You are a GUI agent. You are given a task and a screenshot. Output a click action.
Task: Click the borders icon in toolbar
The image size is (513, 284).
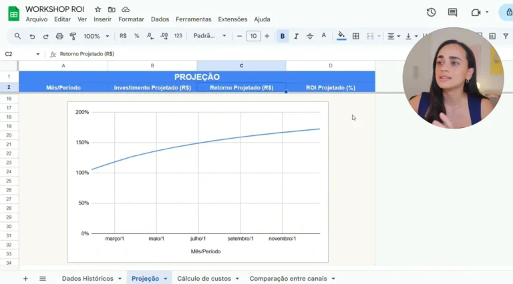[356, 36]
